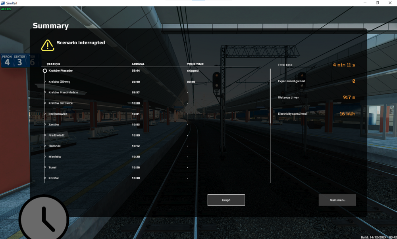Click the ARRIVAL column header
The width and height of the screenshot is (397, 239).
tap(138, 64)
